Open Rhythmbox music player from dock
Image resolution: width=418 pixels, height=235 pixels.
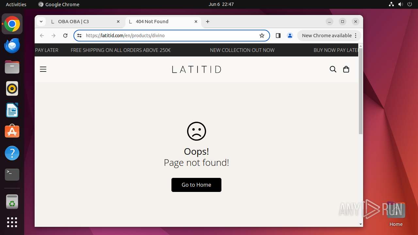12,88
